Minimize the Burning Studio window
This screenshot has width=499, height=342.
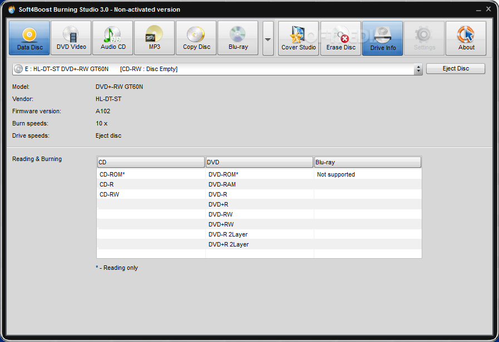tap(478, 10)
